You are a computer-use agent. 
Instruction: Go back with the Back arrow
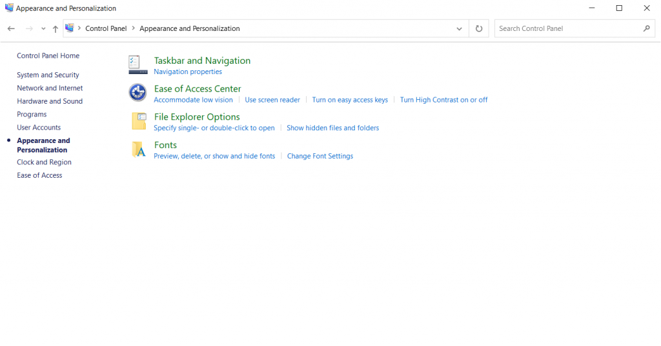tap(12, 28)
